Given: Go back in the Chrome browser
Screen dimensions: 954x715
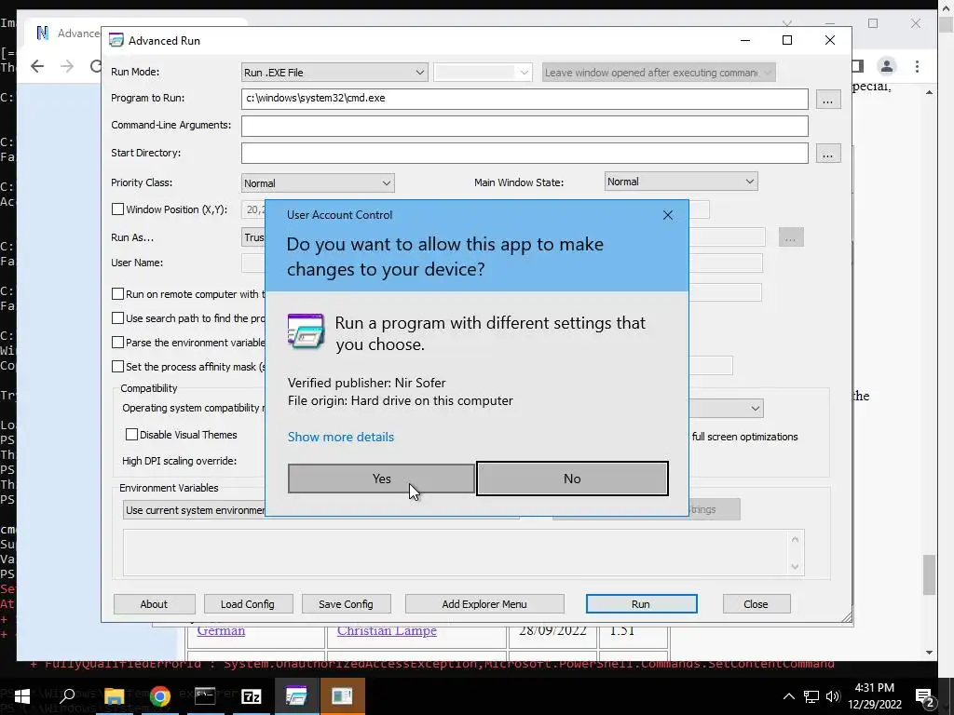Looking at the screenshot, I should [37, 66].
